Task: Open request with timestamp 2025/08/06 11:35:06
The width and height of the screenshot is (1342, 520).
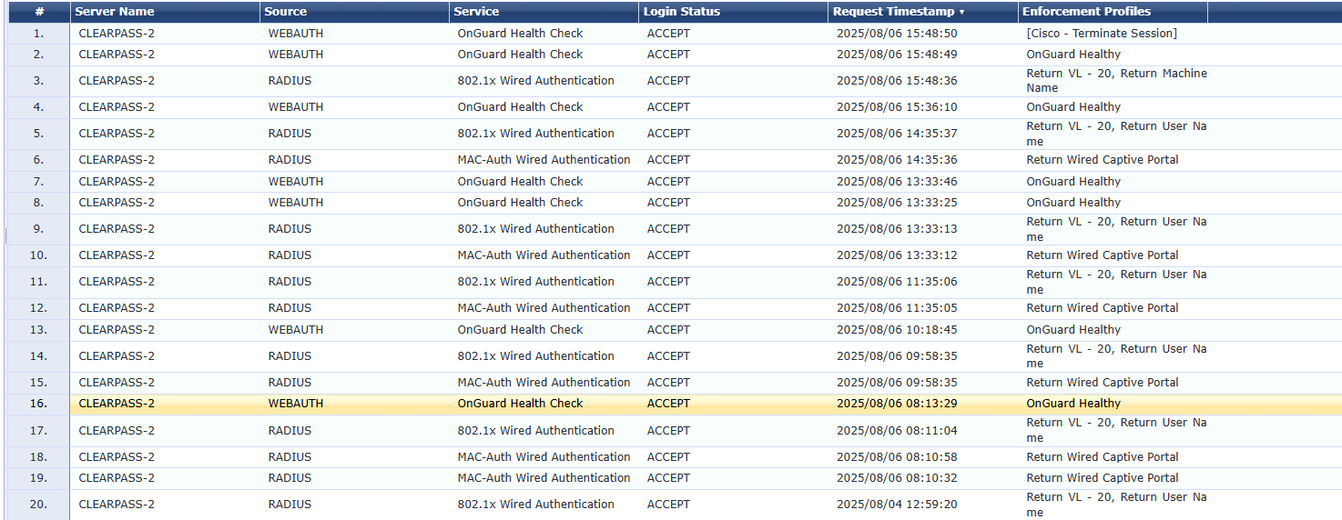Action: point(897,282)
